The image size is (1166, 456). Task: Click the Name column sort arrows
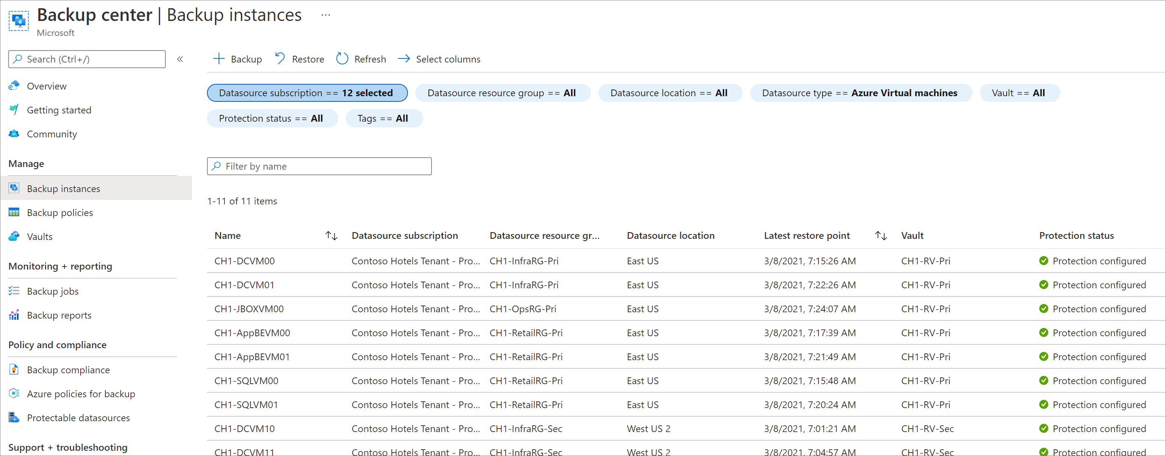click(333, 235)
